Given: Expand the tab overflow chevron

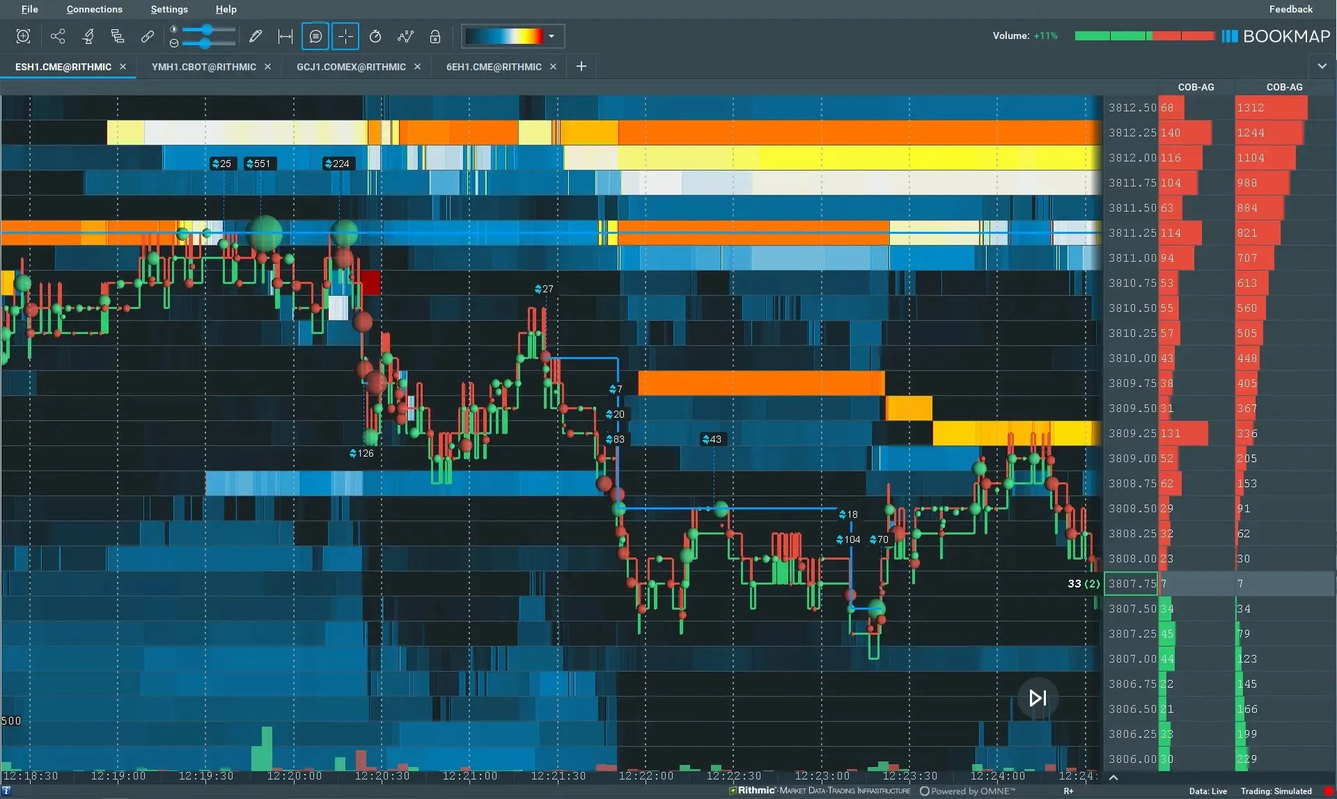Looking at the screenshot, I should 1323,66.
